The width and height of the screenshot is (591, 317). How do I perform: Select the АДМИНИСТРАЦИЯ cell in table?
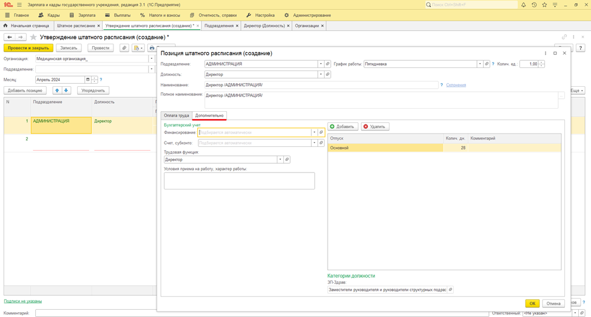tap(61, 125)
